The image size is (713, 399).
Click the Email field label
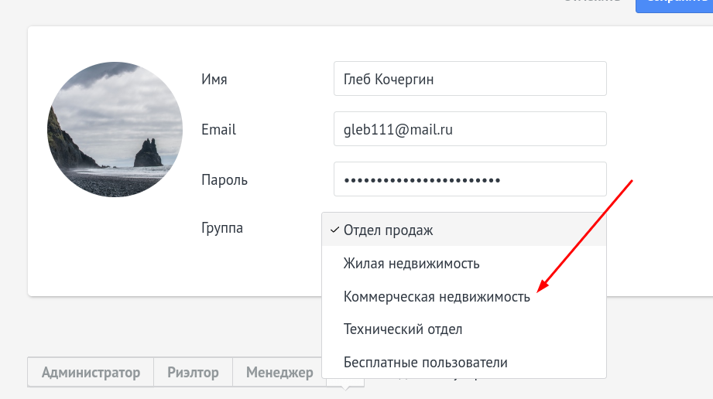point(219,129)
